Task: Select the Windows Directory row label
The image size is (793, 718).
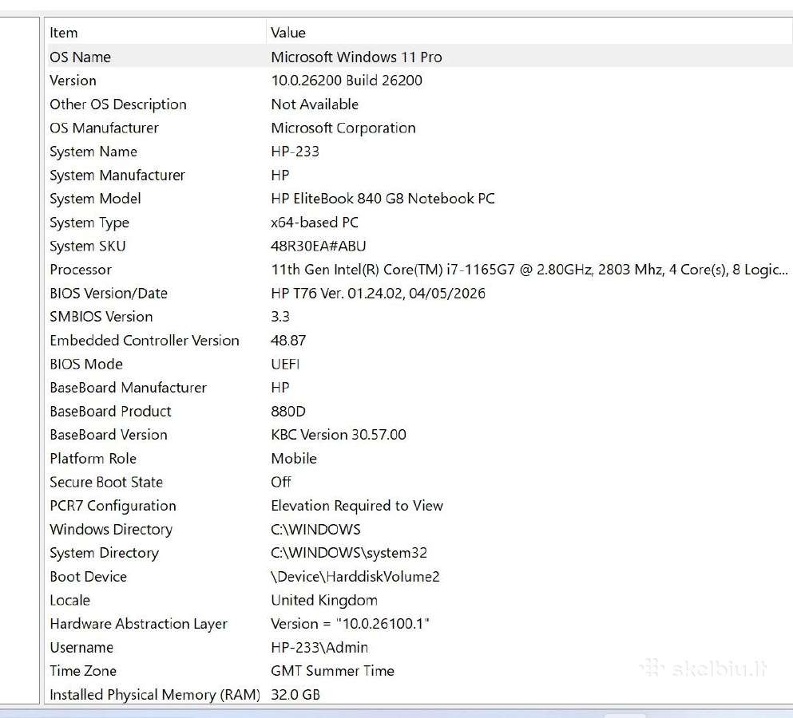Action: pos(111,530)
